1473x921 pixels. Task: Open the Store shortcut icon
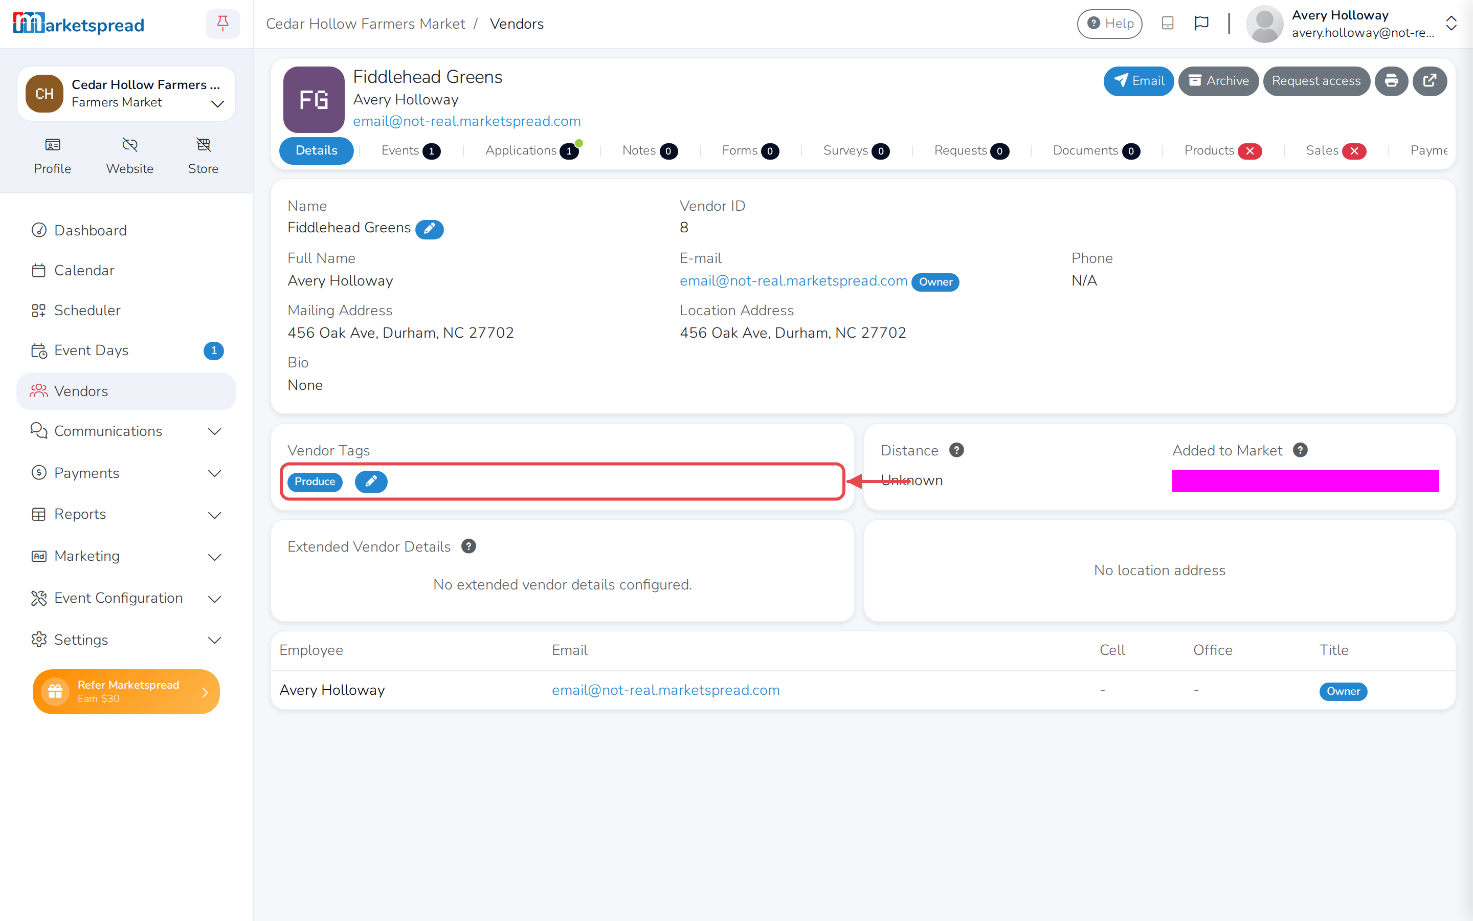[x=203, y=145]
